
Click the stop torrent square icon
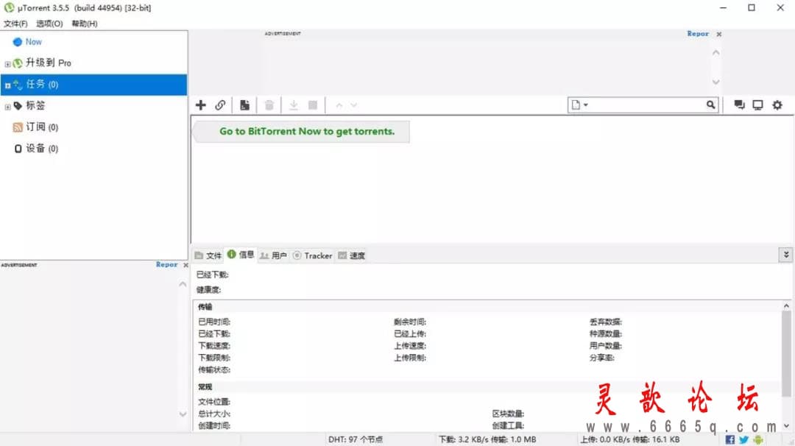click(x=313, y=105)
